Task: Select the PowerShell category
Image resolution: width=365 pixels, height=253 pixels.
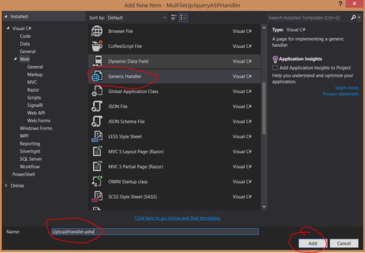Action: click(24, 174)
